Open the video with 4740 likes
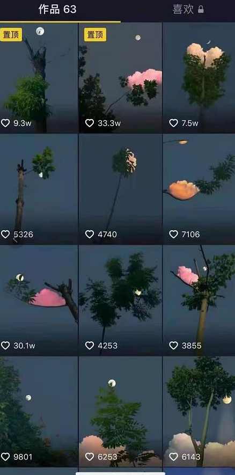 [120, 189]
